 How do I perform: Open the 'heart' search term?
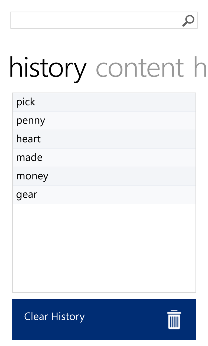click(x=104, y=139)
